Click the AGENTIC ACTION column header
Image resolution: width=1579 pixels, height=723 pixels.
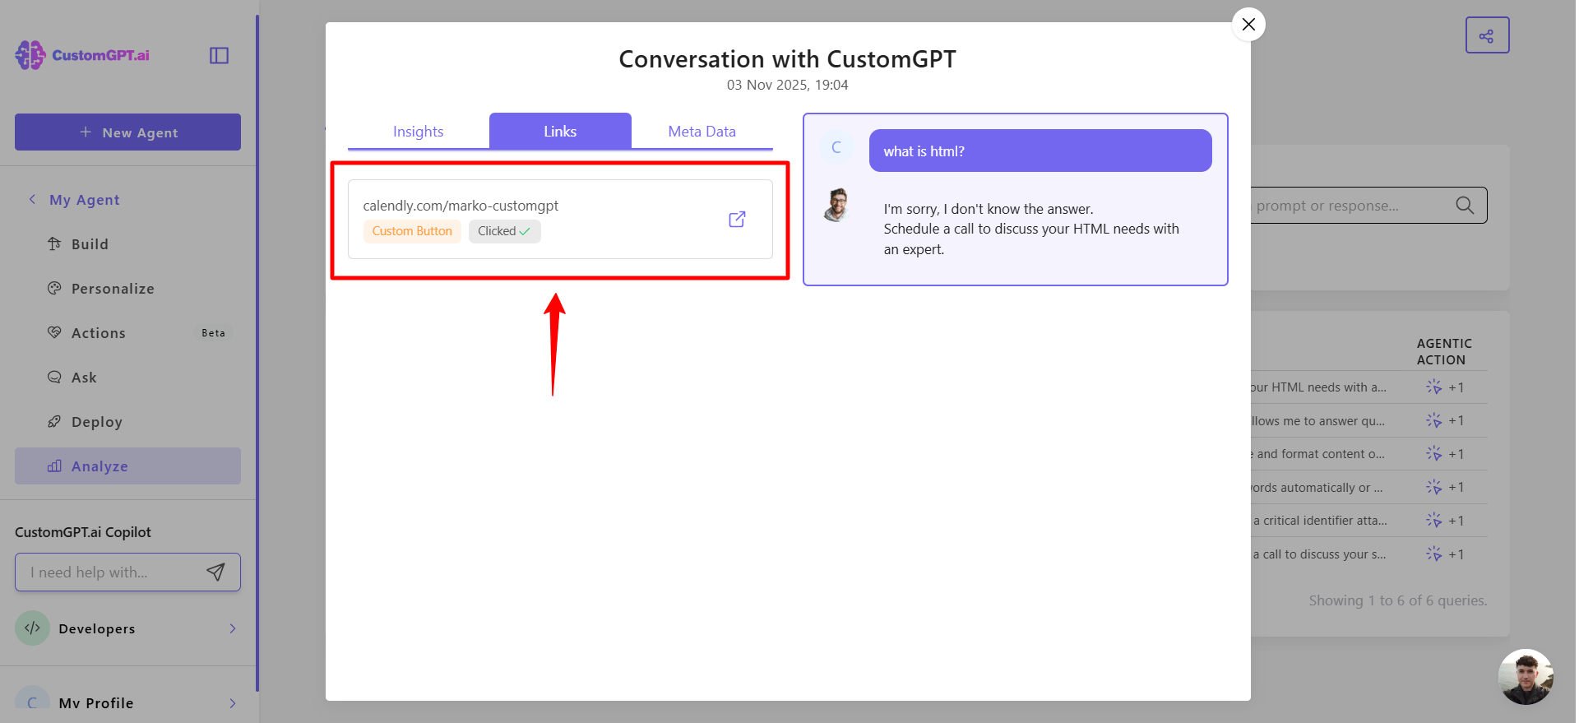pyautogui.click(x=1444, y=351)
